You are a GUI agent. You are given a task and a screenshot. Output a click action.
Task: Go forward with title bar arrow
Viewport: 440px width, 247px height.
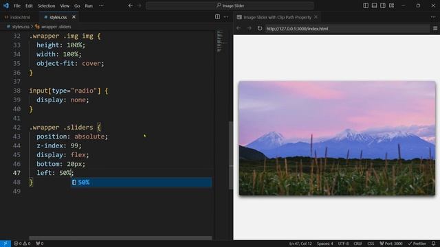pos(139,5)
